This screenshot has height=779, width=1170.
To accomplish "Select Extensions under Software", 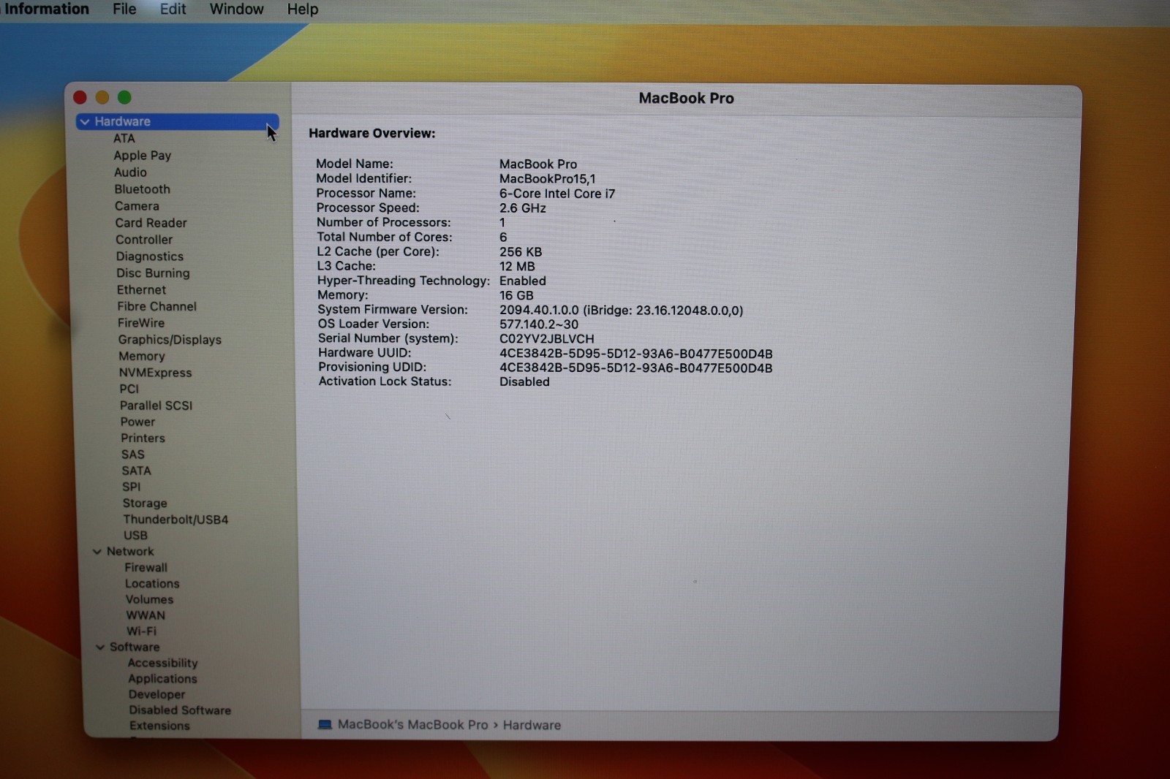I will tap(159, 726).
